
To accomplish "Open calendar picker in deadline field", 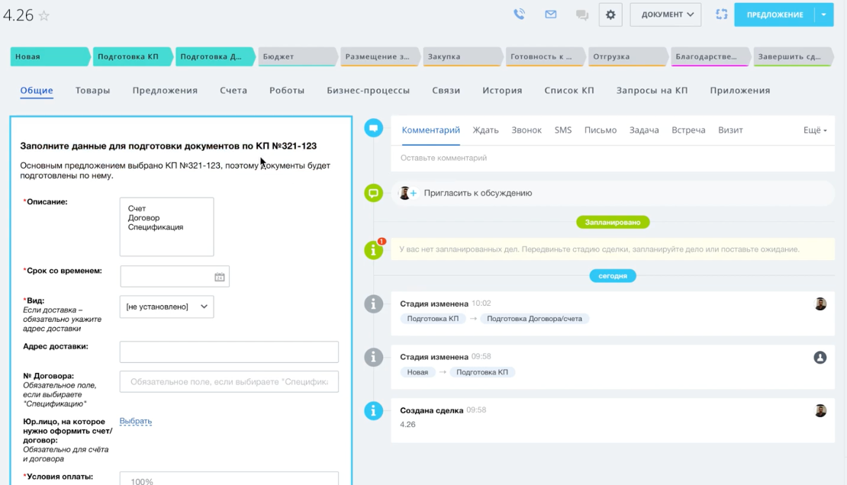I will click(x=219, y=277).
